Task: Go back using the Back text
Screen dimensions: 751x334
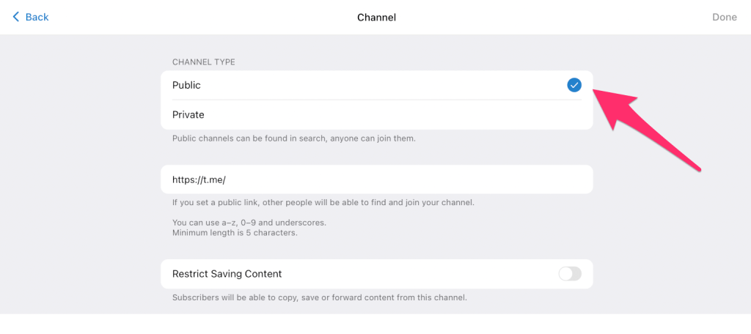Action: point(37,17)
